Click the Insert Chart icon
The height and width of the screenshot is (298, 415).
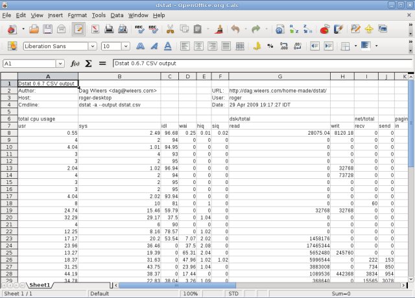point(324,29)
